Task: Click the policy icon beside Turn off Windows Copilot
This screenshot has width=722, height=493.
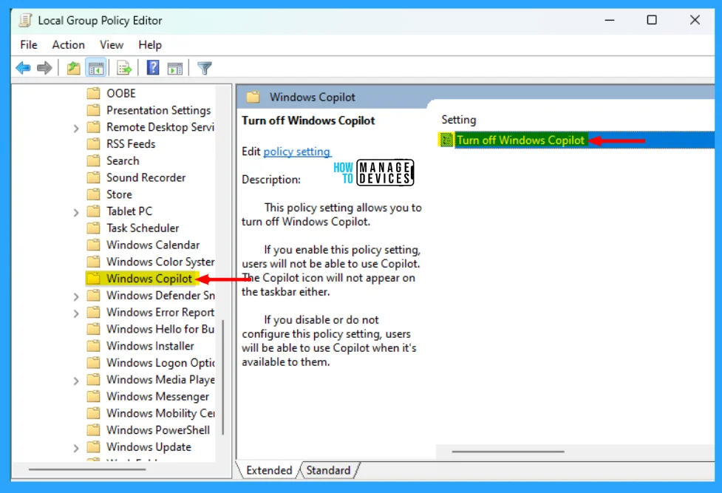Action: click(x=446, y=140)
